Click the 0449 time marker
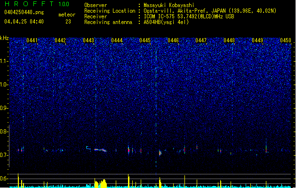This screenshot has height=188, width=296. click(x=257, y=40)
